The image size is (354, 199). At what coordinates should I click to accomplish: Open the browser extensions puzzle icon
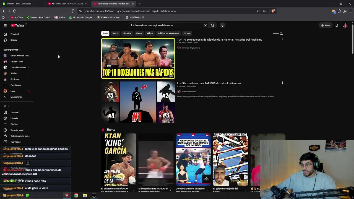click(x=339, y=11)
